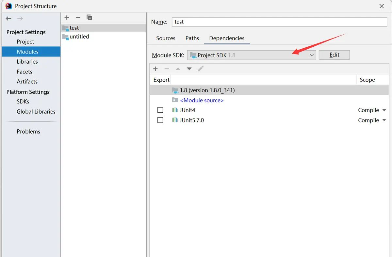Click the JUnit4 library icon
This screenshot has width=392, height=257.
[175, 110]
